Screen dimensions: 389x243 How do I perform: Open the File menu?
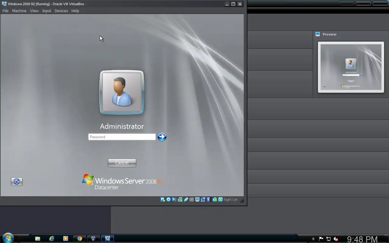coord(5,11)
